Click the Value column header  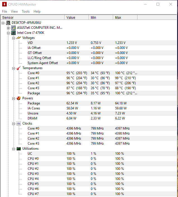coord(77,17)
